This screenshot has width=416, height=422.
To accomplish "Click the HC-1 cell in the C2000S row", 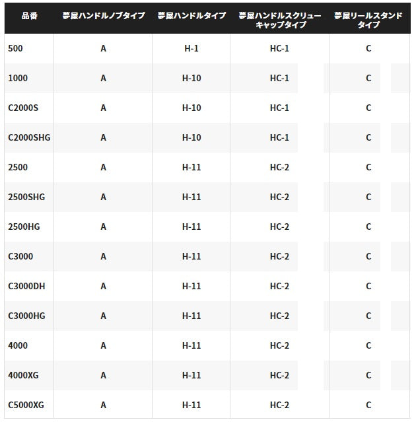I will coord(279,108).
